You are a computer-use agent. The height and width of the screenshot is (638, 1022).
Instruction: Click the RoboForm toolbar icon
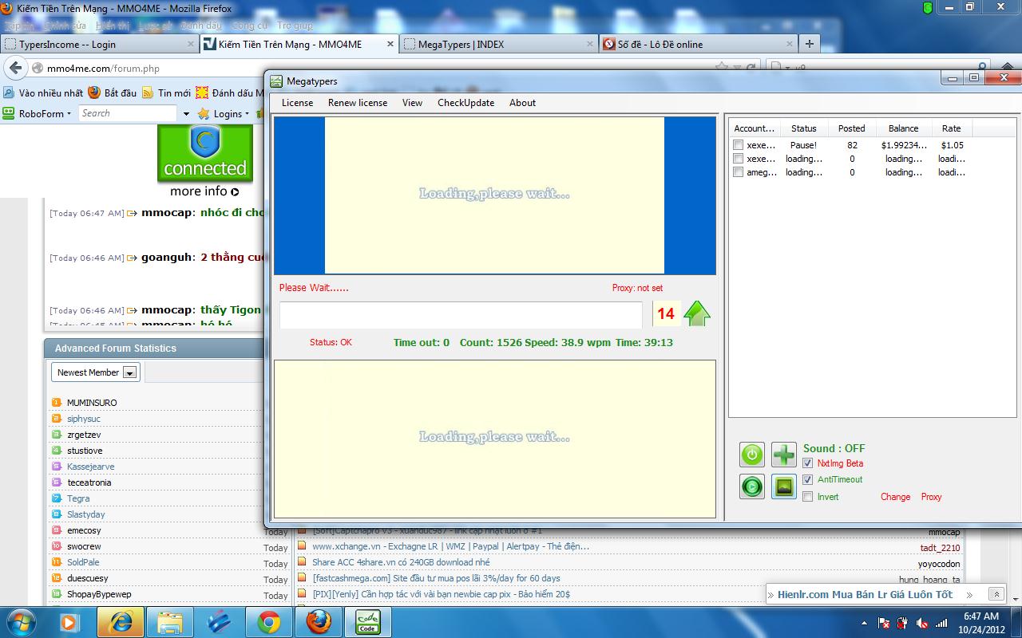coord(9,113)
